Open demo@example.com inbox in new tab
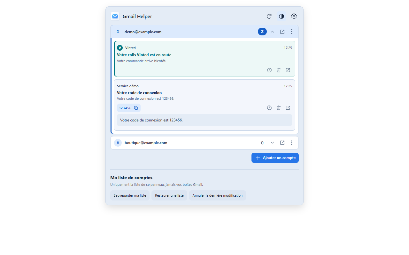Screen dimensions: 409x255 pos(282,32)
